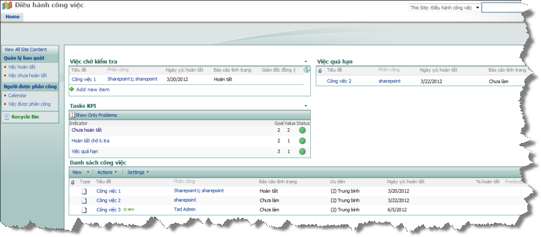Screen dimensions: 541x237
Task: Click Add new item link
Action: (x=93, y=90)
